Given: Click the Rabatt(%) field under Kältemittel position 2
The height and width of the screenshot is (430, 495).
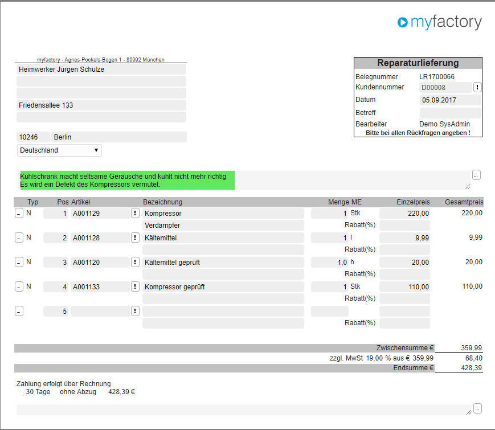Looking at the screenshot, I should (404, 249).
